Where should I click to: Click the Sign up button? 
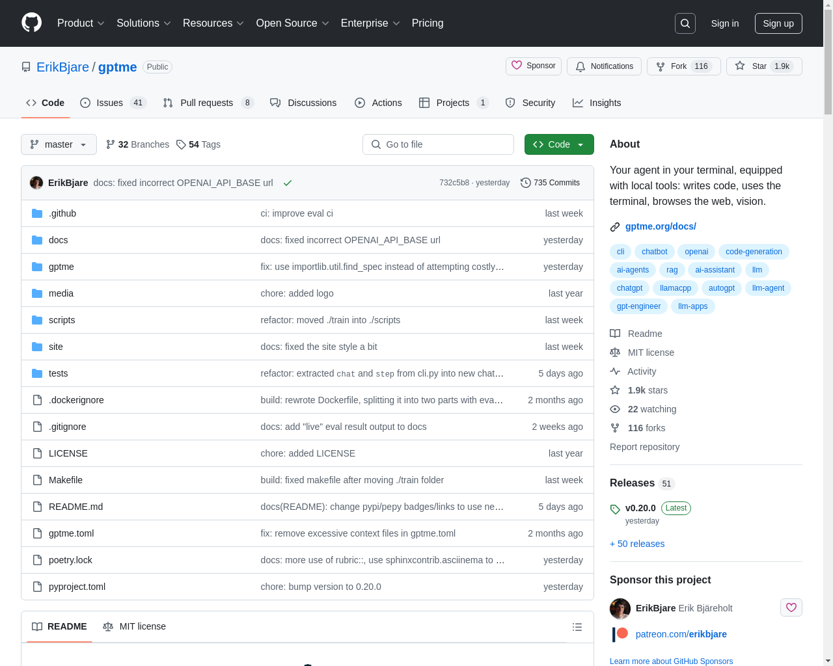click(x=778, y=23)
